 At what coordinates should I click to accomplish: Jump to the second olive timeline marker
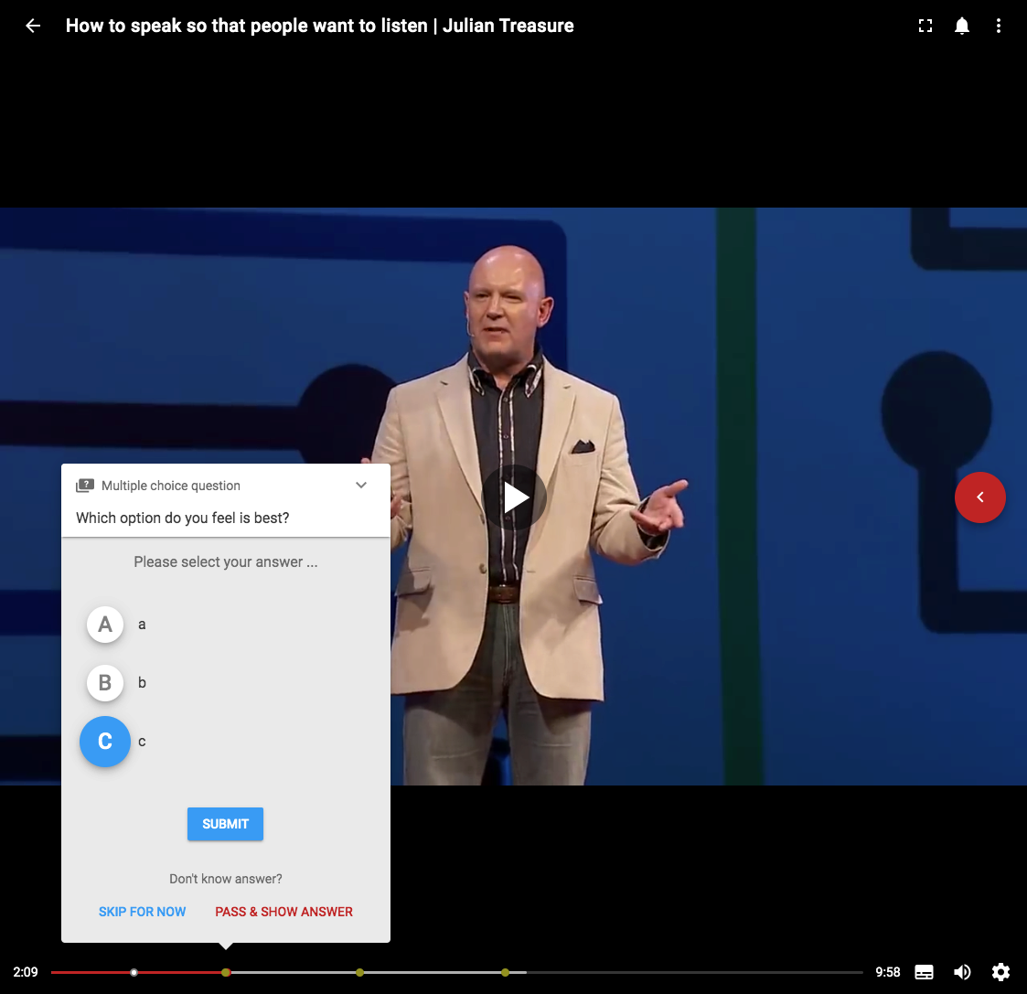[x=359, y=972]
